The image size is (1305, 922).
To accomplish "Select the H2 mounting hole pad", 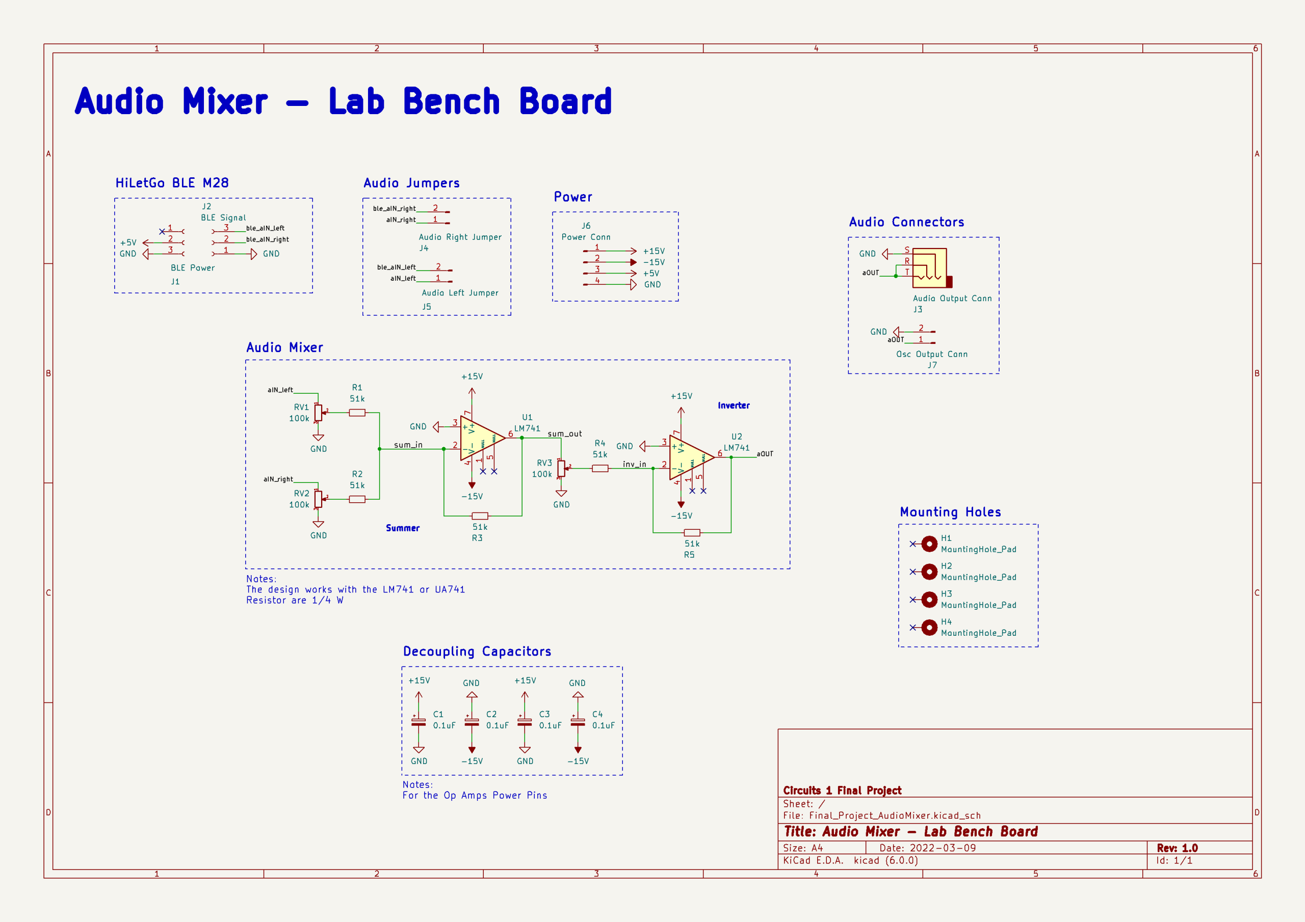I will click(929, 572).
